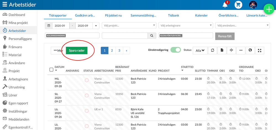This screenshot has width=276, height=130.
Task: Click starttid 03:00 in Må 2020-09-28 row
Action: pos(185,79)
